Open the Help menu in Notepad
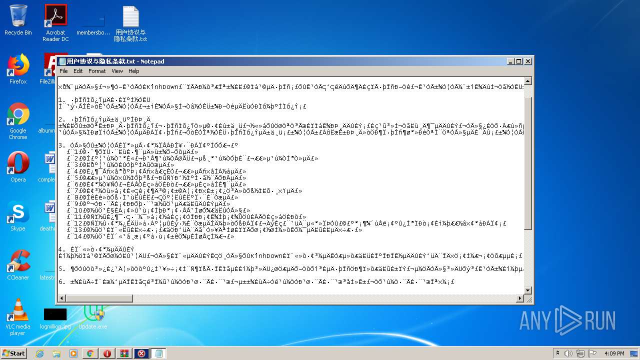The image size is (640, 360). 133,71
